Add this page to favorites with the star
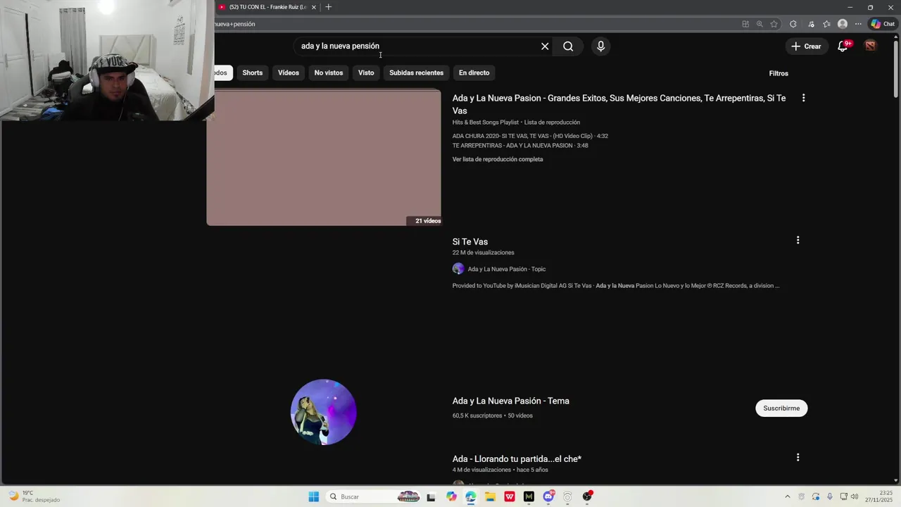 point(774,24)
